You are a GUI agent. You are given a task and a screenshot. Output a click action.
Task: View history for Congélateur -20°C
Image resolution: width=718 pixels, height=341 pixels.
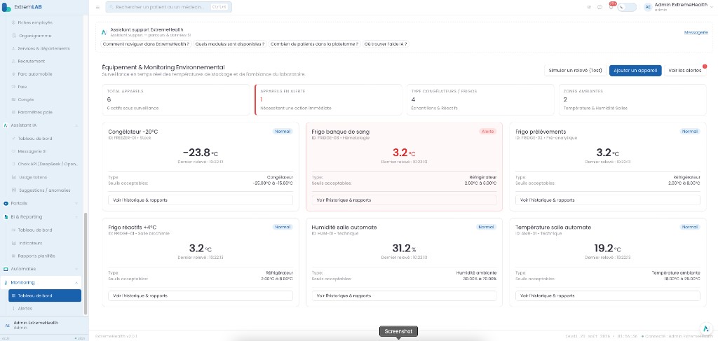pyautogui.click(x=200, y=200)
